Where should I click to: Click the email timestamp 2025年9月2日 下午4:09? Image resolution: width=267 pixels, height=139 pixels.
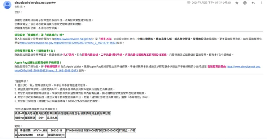pyautogui.click(x=211, y=3)
